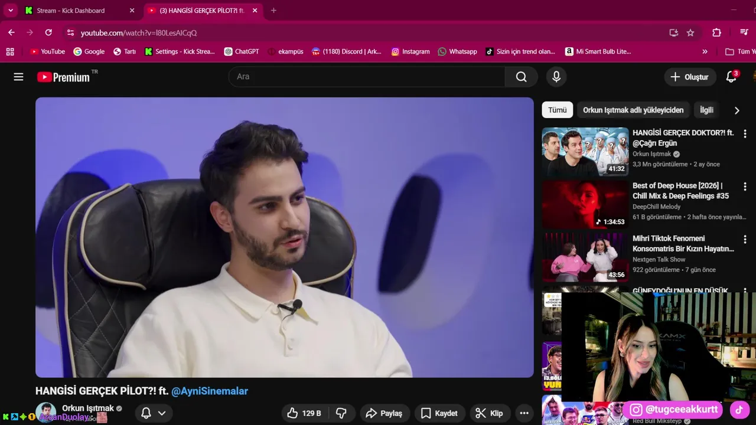The image size is (756, 425).
Task: Open Sizin için trend olan TikTok bookmark
Action: pos(520,51)
